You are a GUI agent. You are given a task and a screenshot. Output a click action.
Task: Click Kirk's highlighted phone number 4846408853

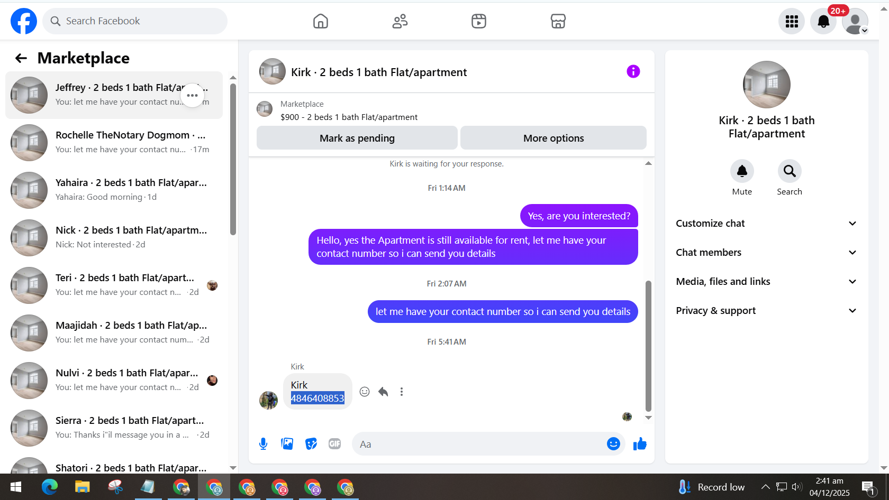(317, 399)
